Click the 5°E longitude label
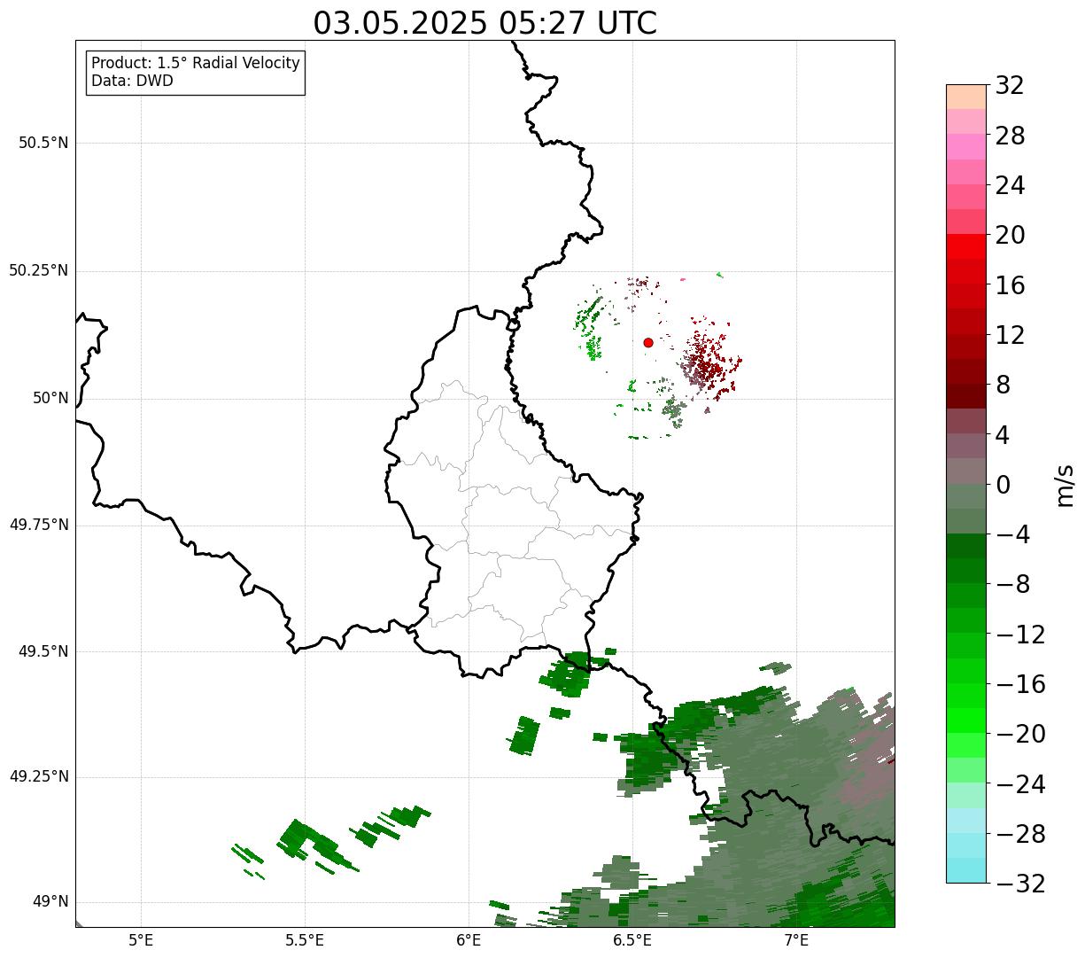The image size is (1085, 958). pos(141,940)
